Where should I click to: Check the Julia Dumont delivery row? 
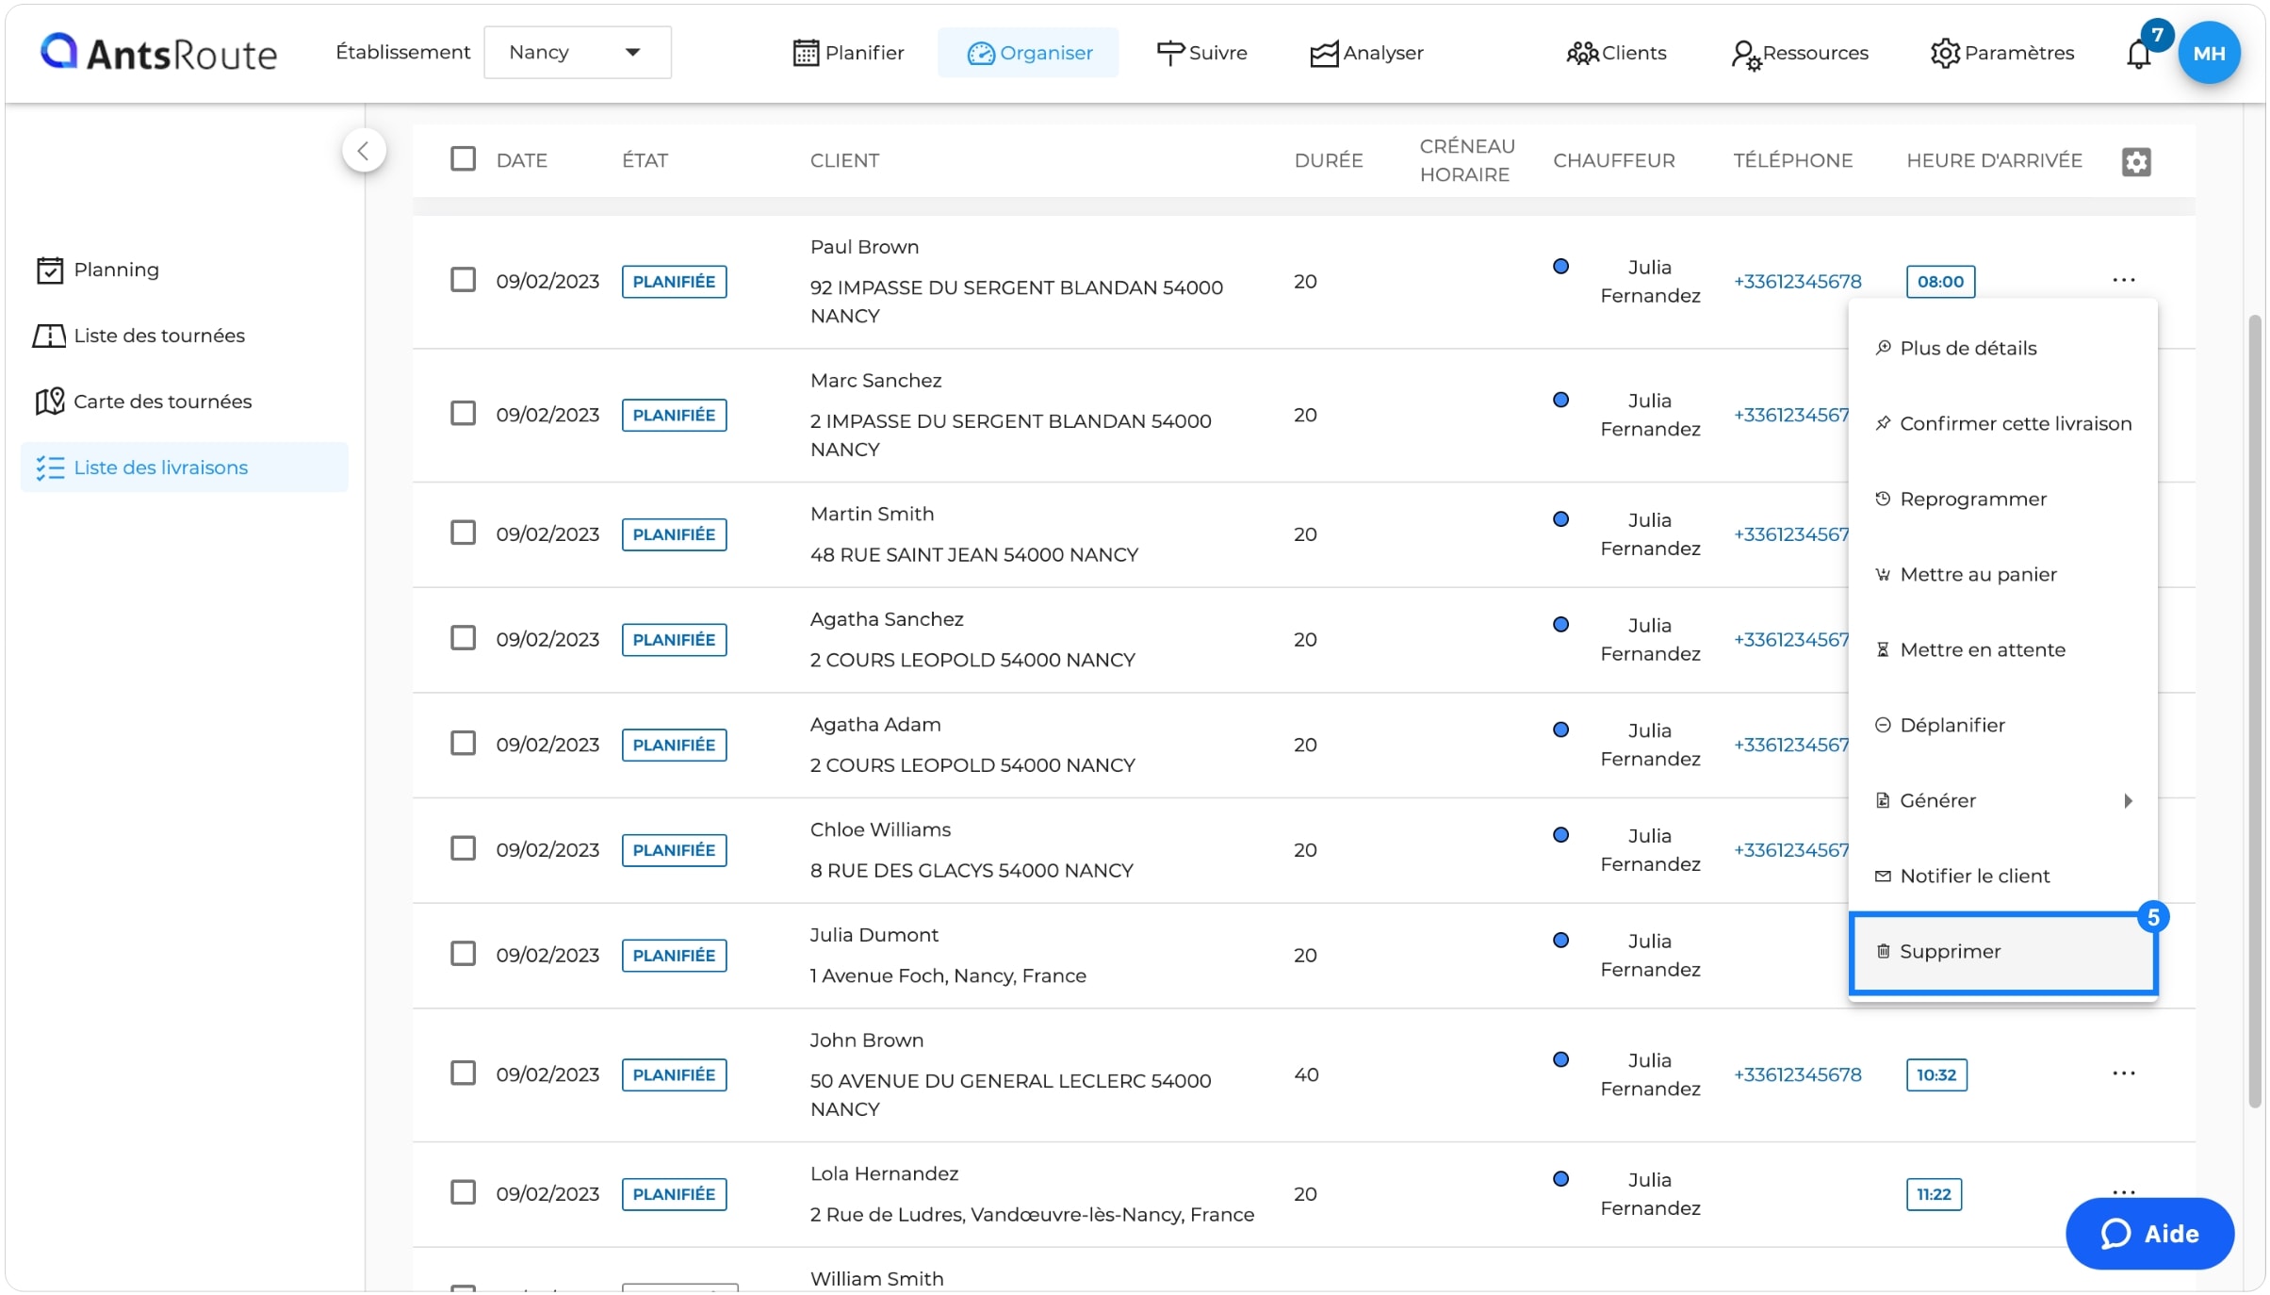point(463,954)
